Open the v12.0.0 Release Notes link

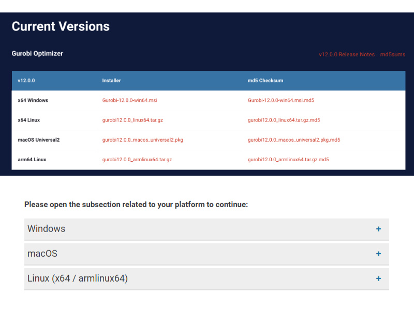point(346,54)
